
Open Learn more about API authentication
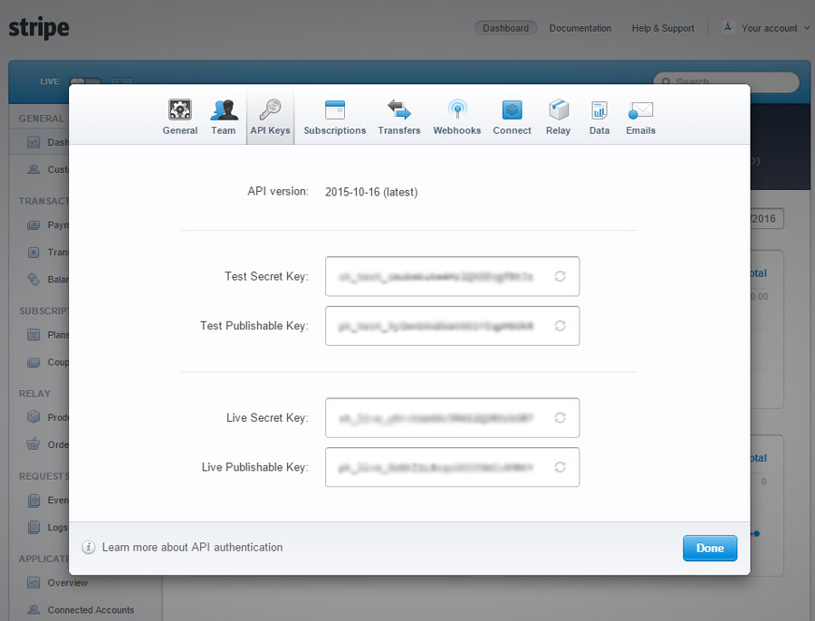pyautogui.click(x=192, y=547)
